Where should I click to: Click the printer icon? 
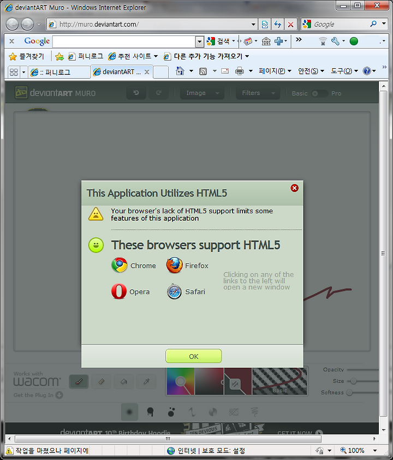(240, 71)
